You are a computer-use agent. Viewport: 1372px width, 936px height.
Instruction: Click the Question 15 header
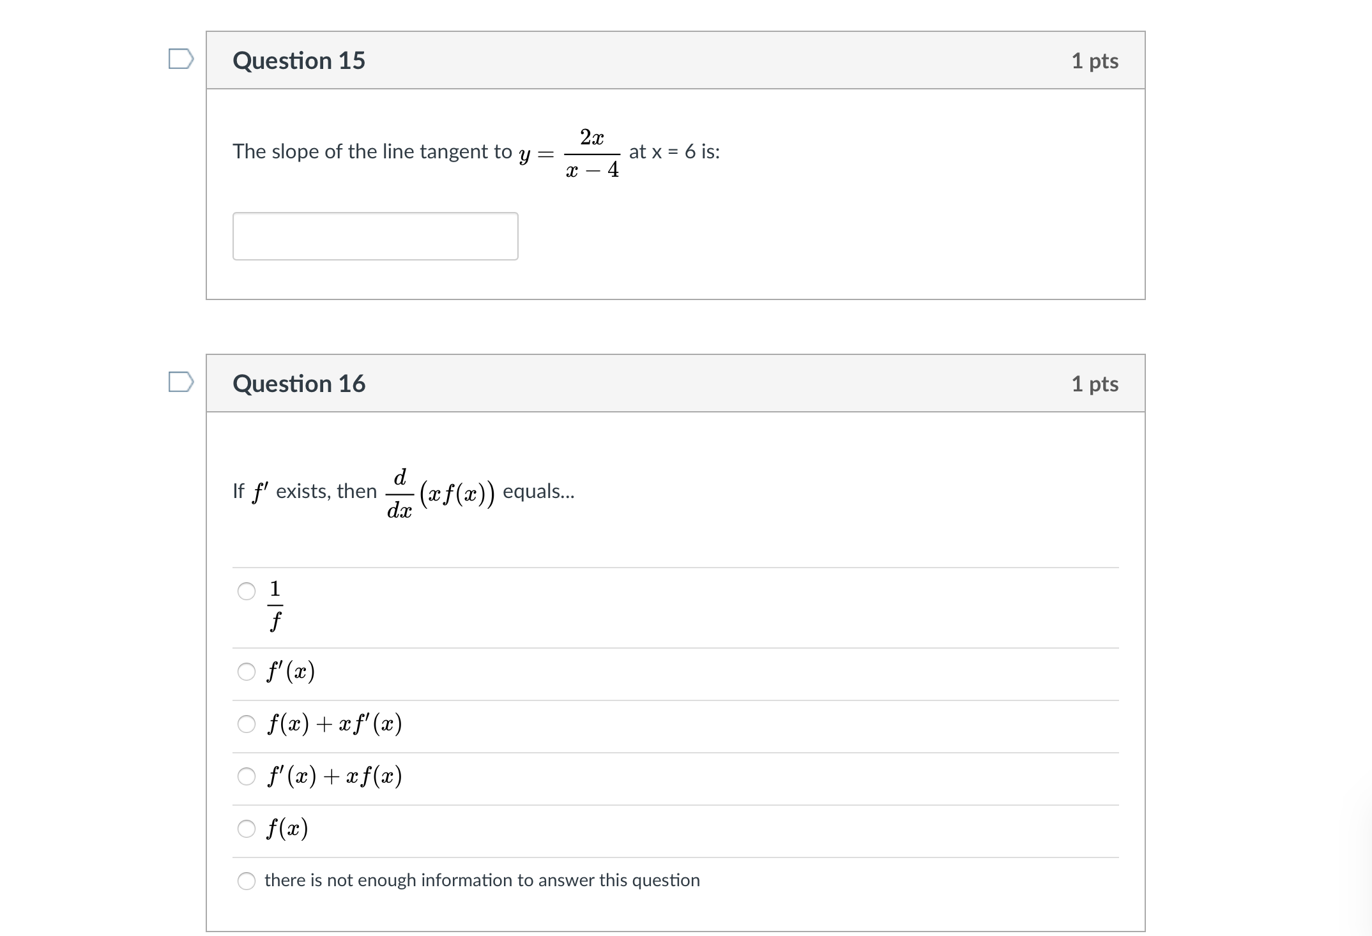300,59
